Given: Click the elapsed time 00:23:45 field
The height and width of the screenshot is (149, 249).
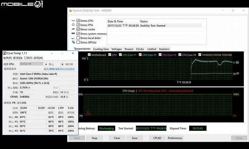Looking at the screenshot, I should click(198, 128).
